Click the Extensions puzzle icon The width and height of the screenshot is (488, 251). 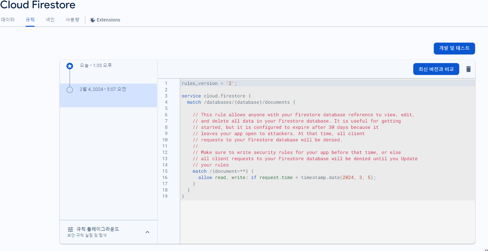(93, 20)
